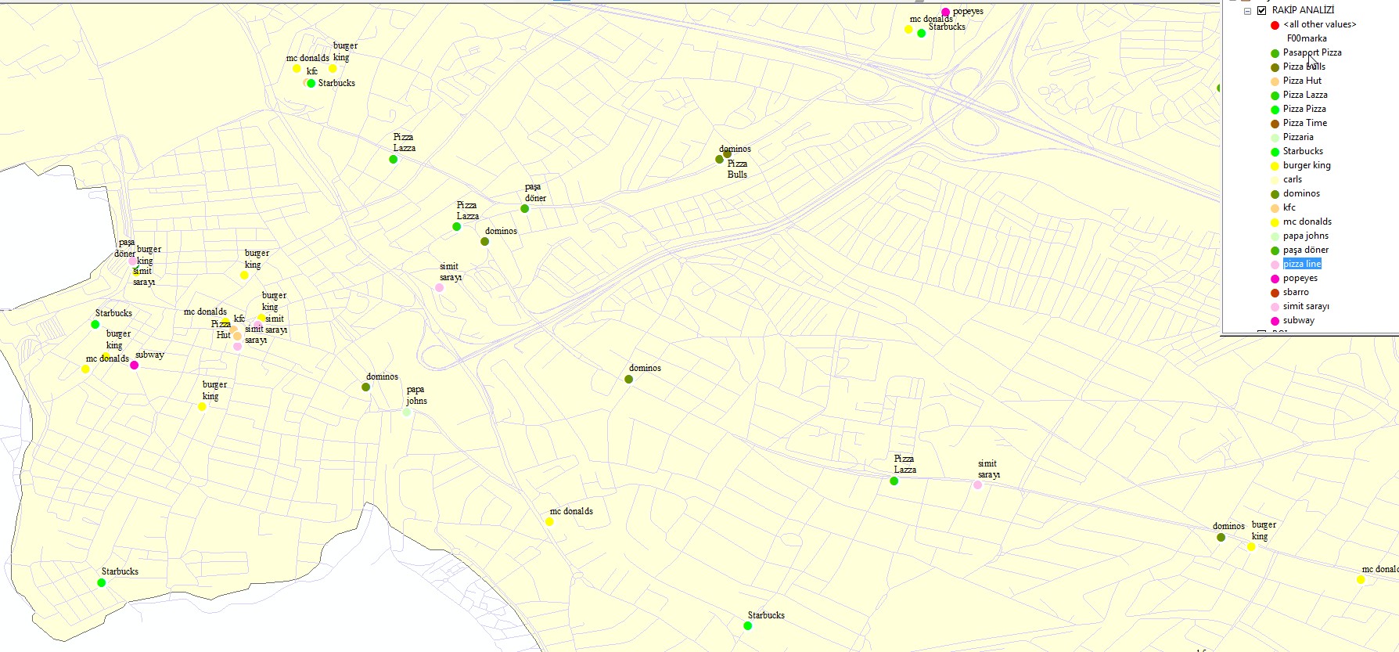Select the Pizza Lazza legend label
The image size is (1399, 652).
click(1305, 95)
